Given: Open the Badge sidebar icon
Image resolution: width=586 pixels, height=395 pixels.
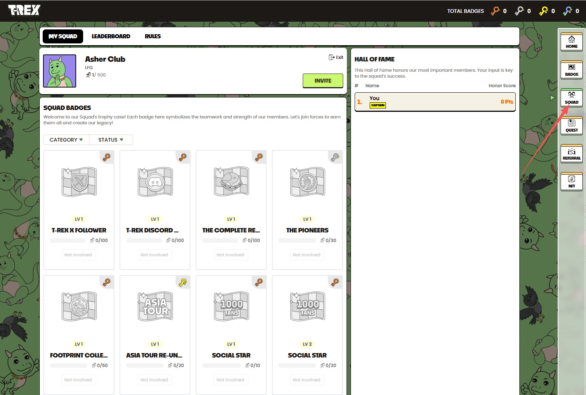Looking at the screenshot, I should [x=571, y=70].
